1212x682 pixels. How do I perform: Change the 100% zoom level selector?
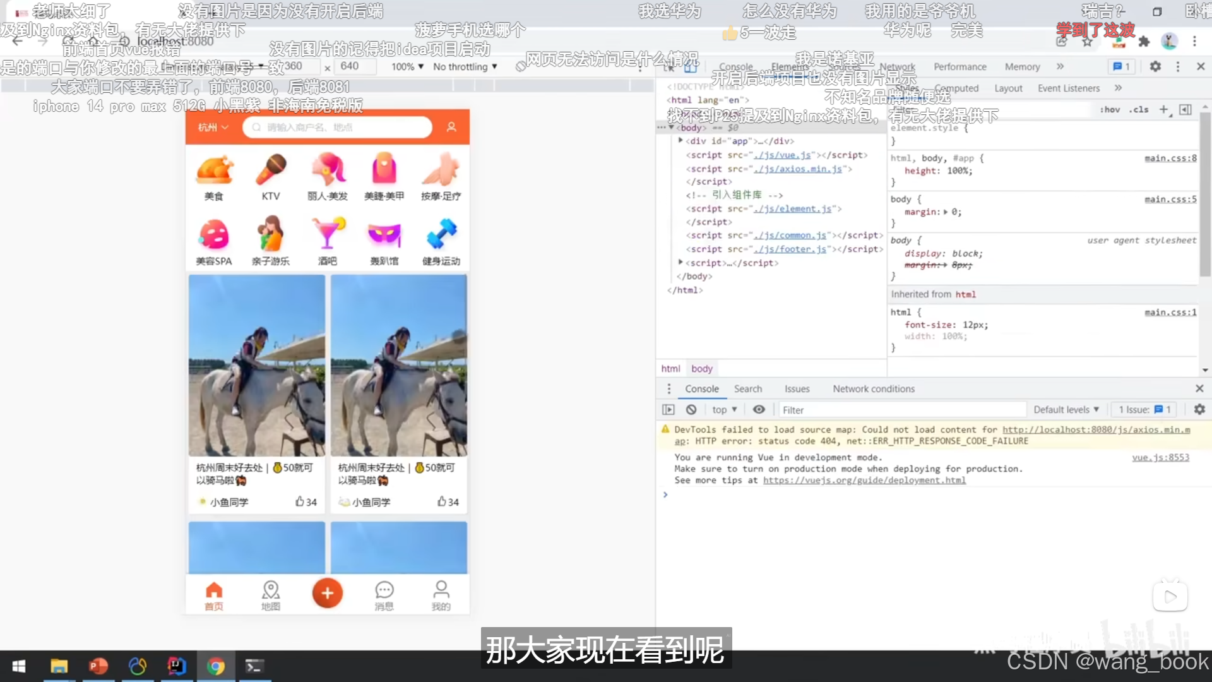coord(407,66)
